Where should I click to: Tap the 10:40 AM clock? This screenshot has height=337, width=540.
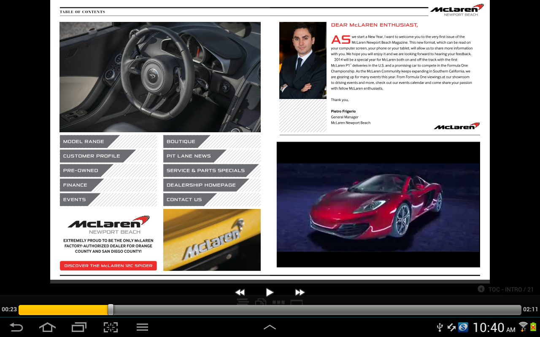(x=494, y=327)
